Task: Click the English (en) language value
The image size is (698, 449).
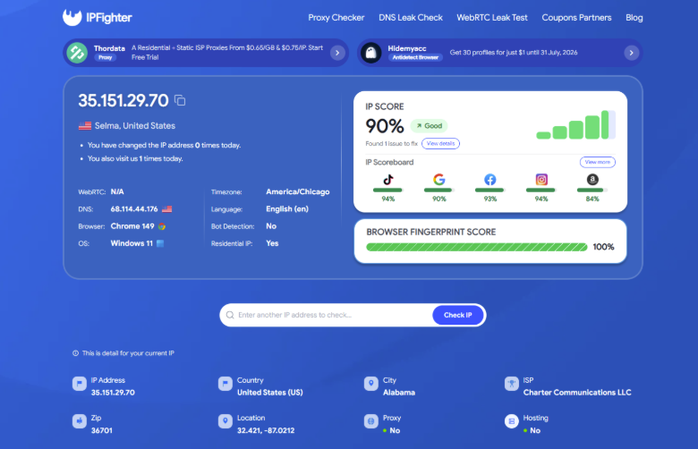Action: point(287,209)
